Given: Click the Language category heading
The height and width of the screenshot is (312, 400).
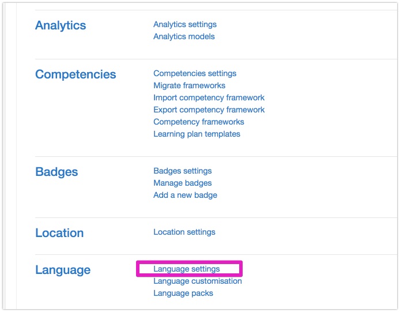Looking at the screenshot, I should pyautogui.click(x=63, y=270).
